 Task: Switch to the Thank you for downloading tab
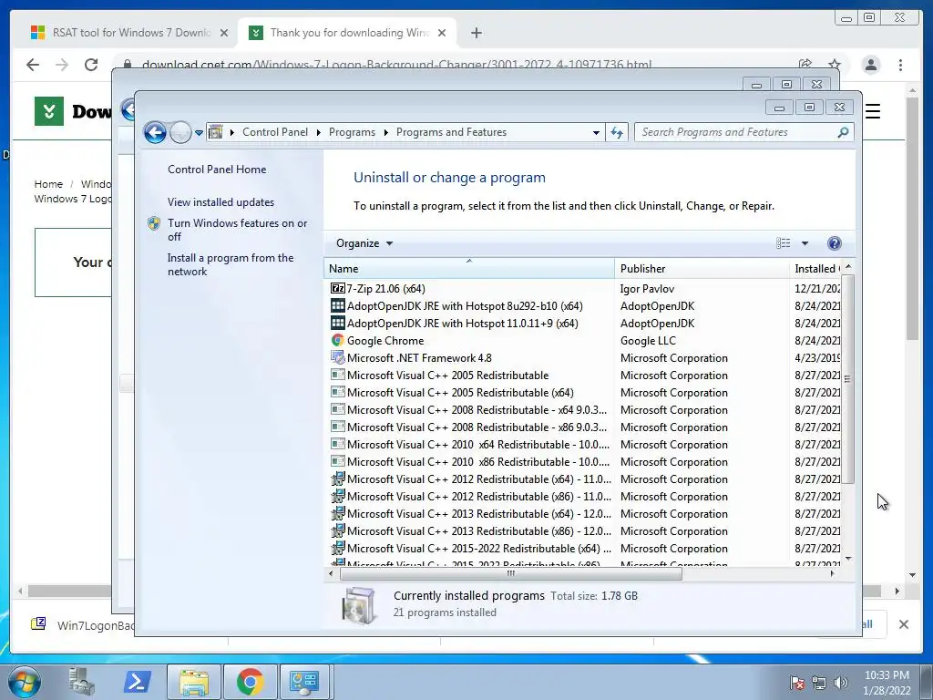(x=349, y=33)
